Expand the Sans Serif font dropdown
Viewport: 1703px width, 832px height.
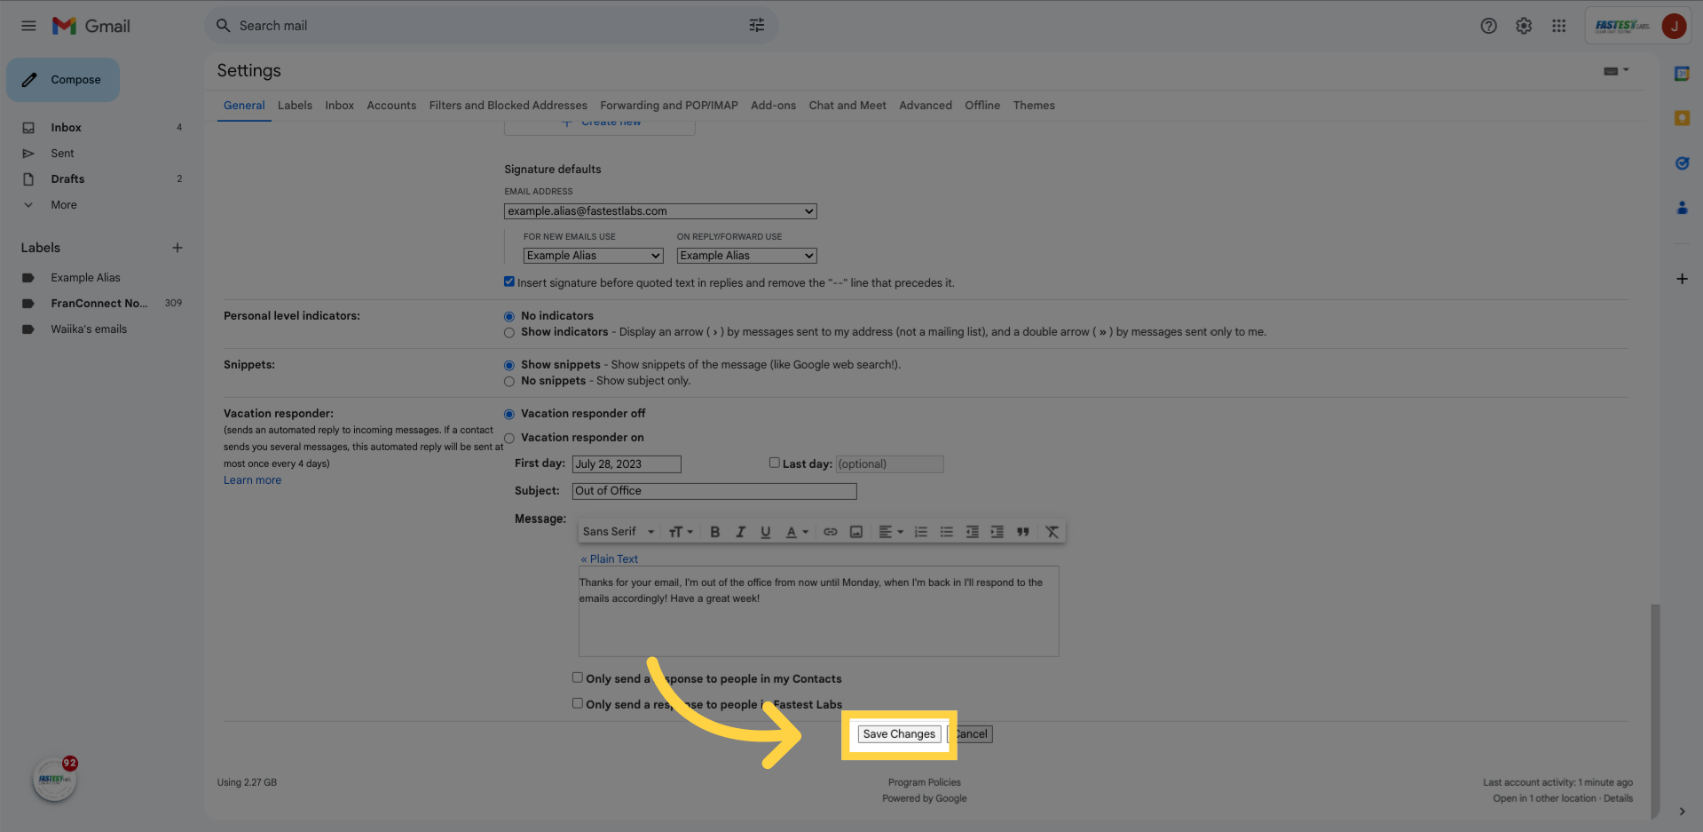[x=619, y=532]
